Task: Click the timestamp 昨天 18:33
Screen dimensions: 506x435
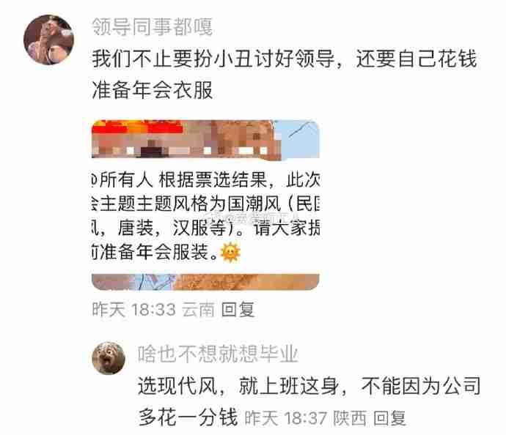Action: (x=134, y=310)
